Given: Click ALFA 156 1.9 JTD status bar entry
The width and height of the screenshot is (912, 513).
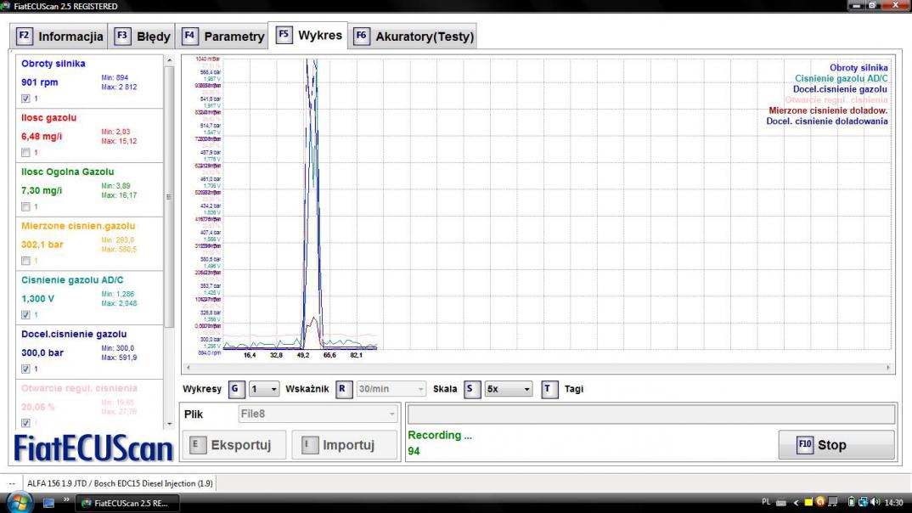Looking at the screenshot, I should coord(120,483).
